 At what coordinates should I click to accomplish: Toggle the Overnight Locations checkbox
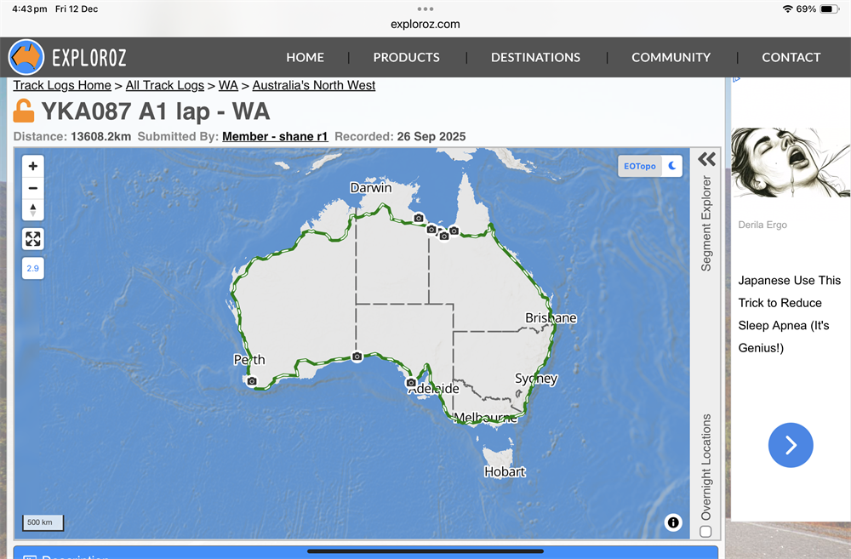(x=705, y=532)
